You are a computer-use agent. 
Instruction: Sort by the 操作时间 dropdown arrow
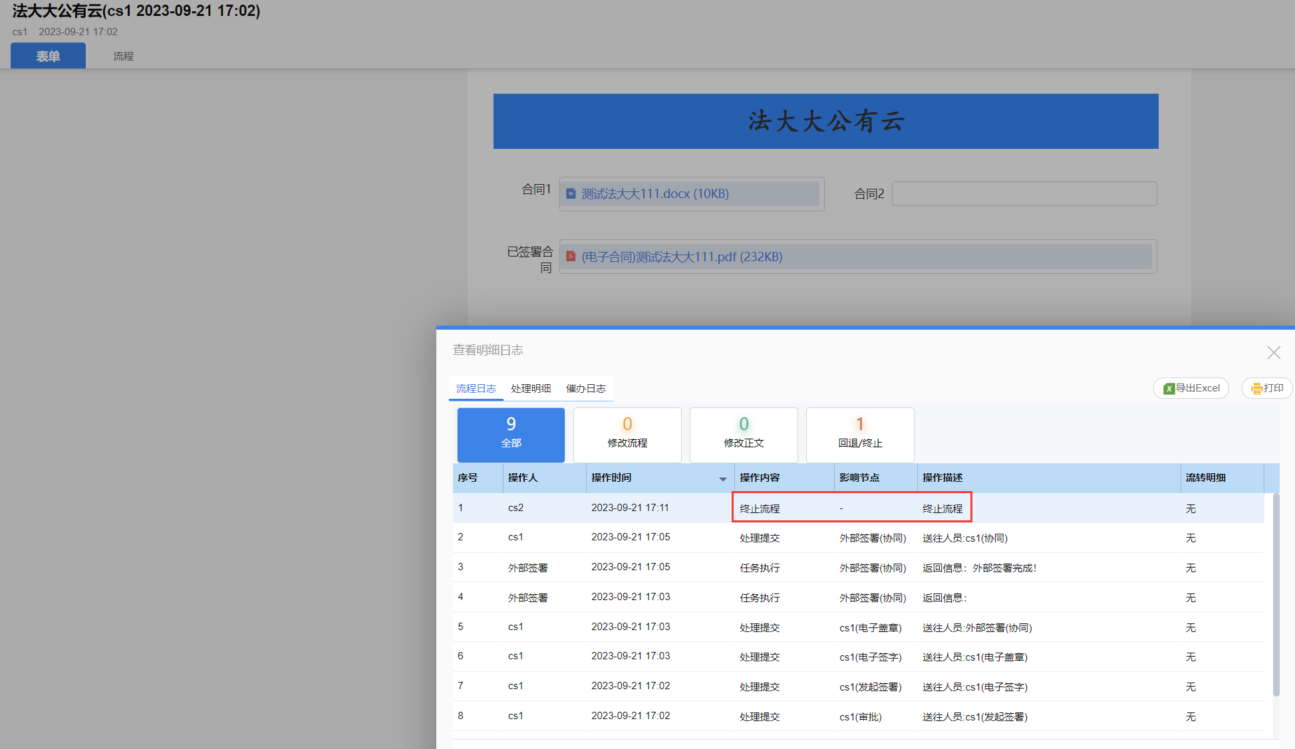[722, 479]
